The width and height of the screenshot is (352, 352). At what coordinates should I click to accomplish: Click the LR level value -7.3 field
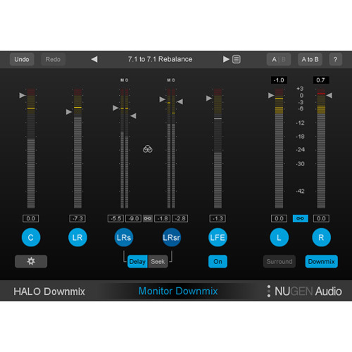[x=77, y=219]
